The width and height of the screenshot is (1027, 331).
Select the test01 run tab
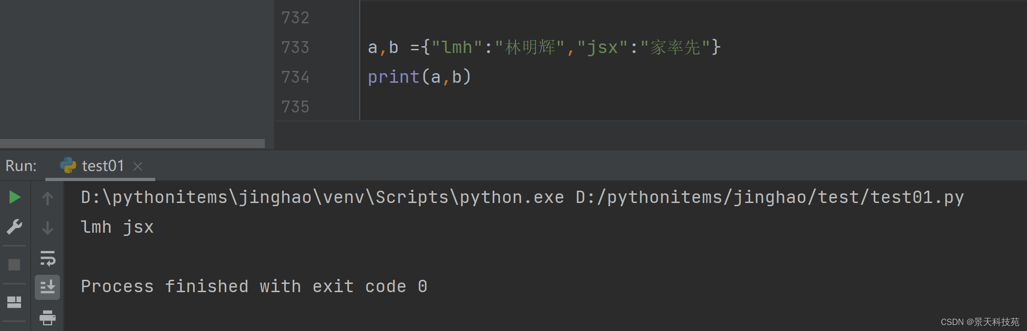point(103,165)
